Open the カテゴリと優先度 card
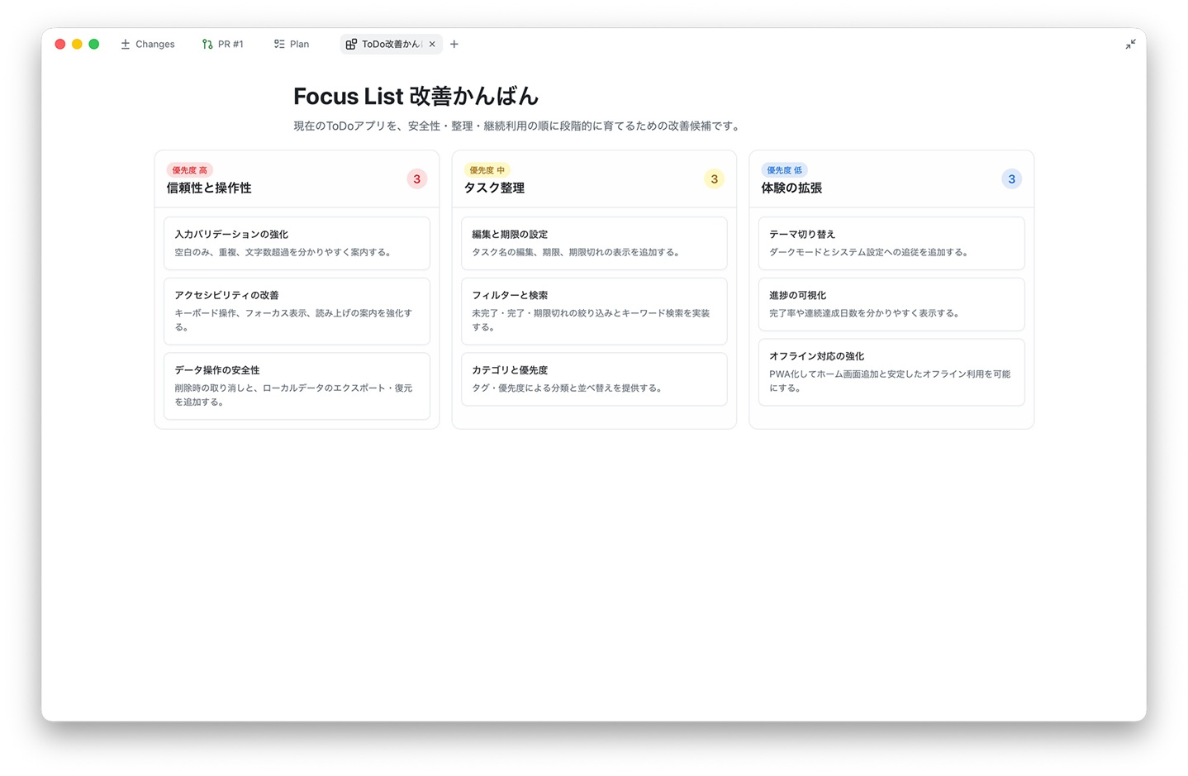1188x776 pixels. tap(594, 379)
